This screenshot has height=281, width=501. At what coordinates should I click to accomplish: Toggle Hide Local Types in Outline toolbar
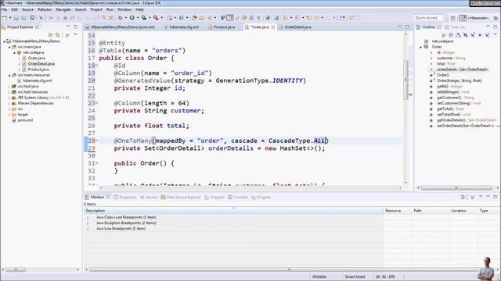click(487, 34)
